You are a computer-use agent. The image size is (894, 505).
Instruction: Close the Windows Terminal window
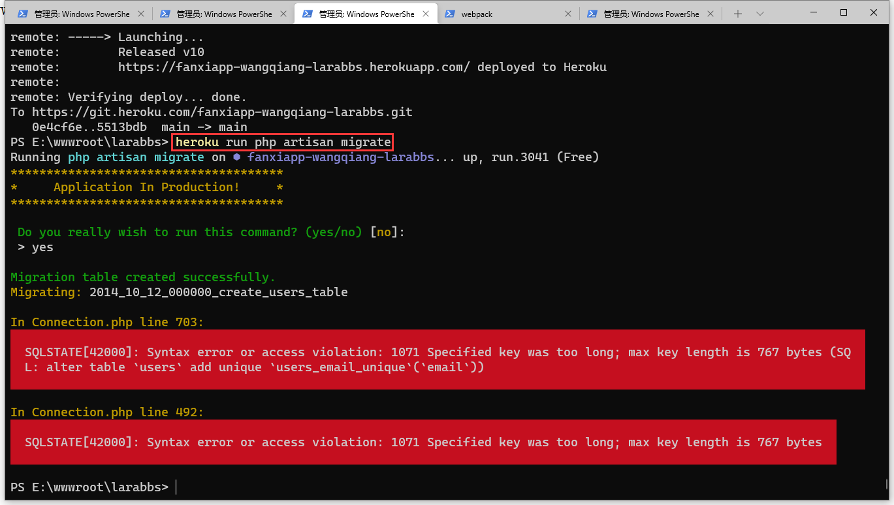click(x=874, y=12)
